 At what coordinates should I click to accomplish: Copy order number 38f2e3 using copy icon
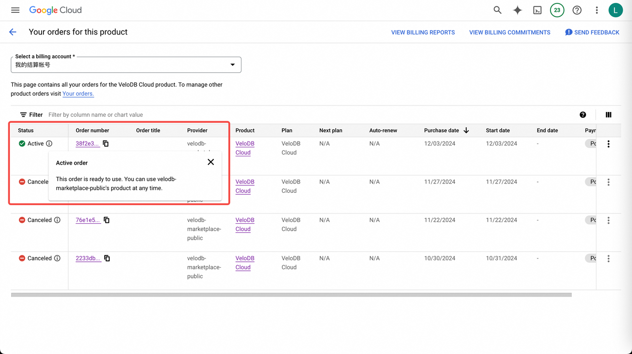click(x=106, y=143)
